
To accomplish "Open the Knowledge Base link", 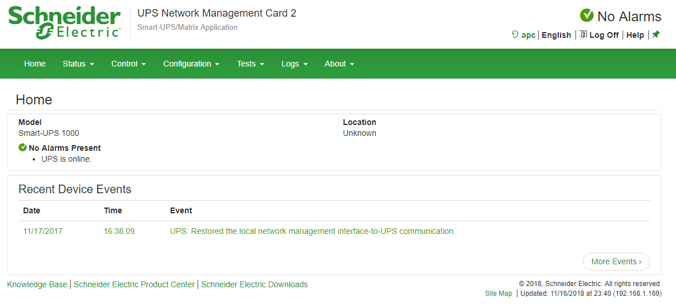I will (x=37, y=284).
